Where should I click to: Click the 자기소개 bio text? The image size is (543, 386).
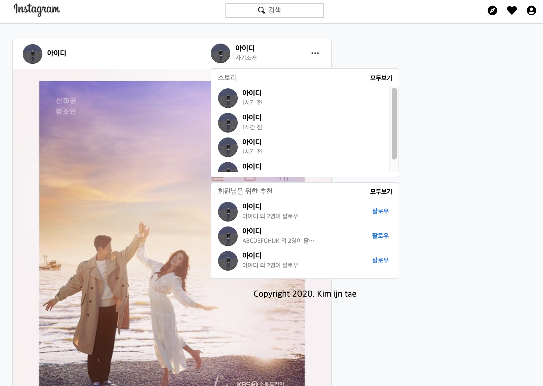pyautogui.click(x=246, y=58)
